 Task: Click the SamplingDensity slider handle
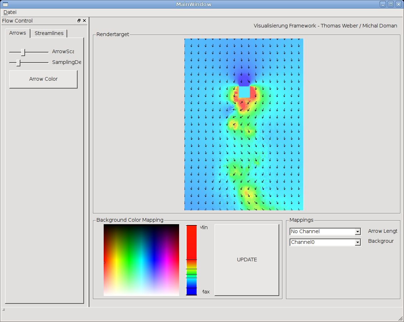click(x=18, y=62)
